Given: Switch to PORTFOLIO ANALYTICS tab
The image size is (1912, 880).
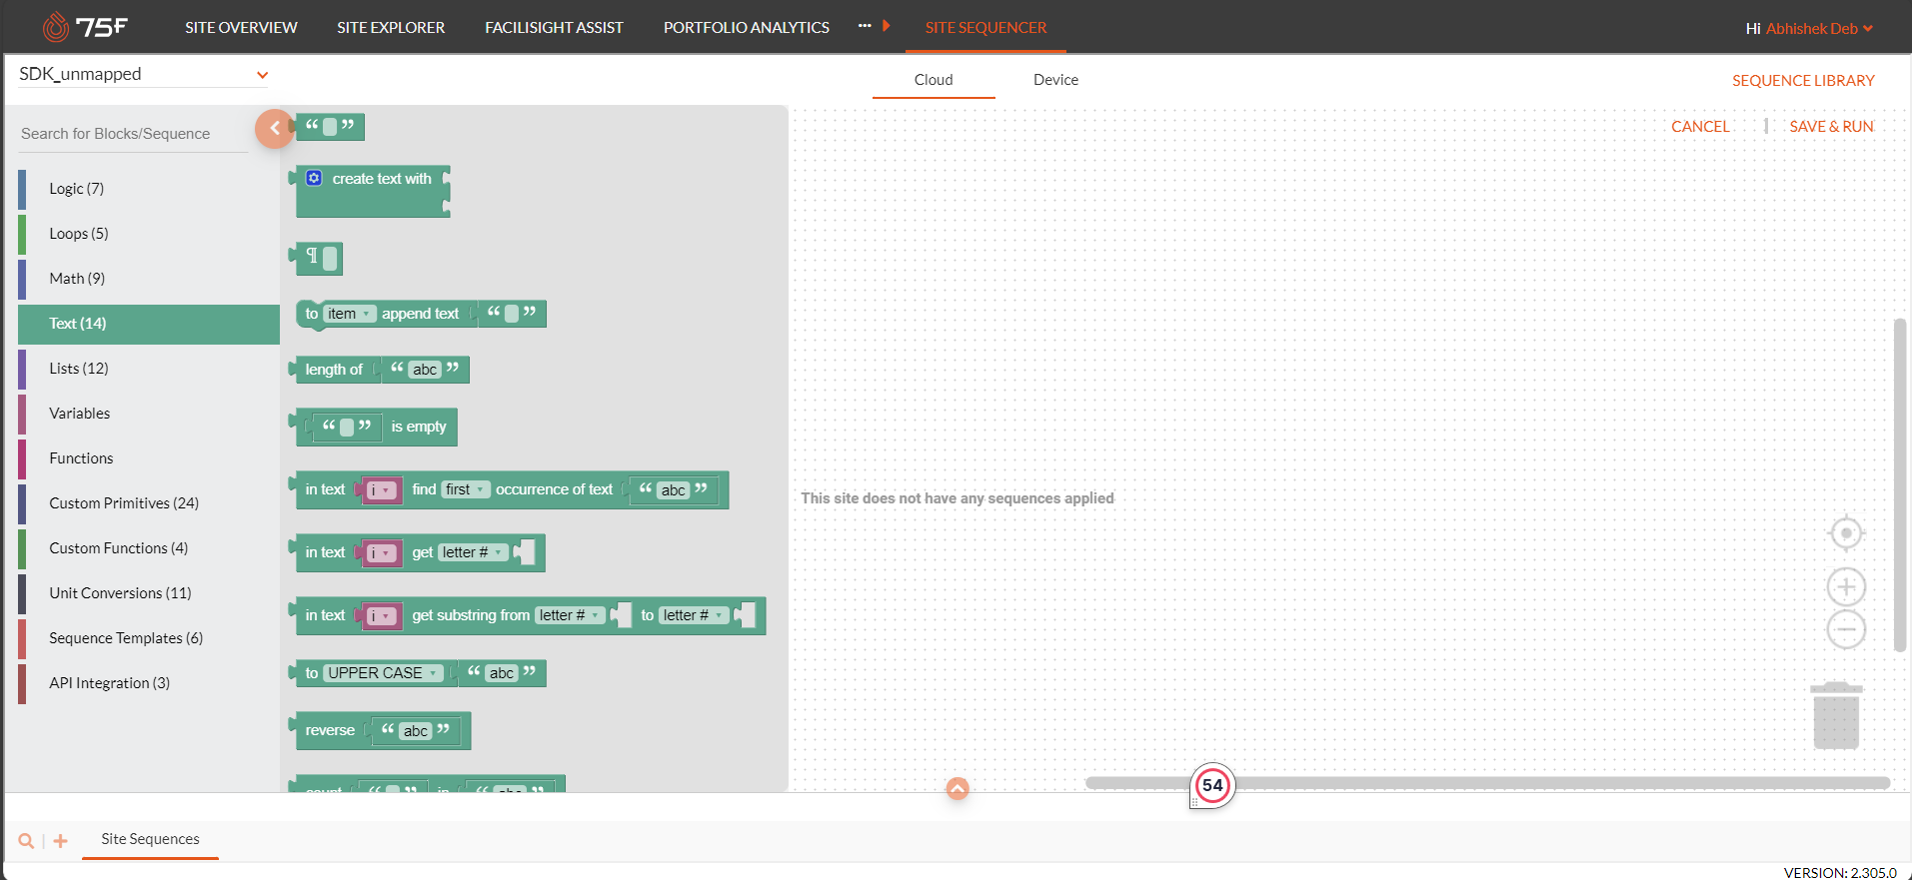Looking at the screenshot, I should tap(747, 27).
